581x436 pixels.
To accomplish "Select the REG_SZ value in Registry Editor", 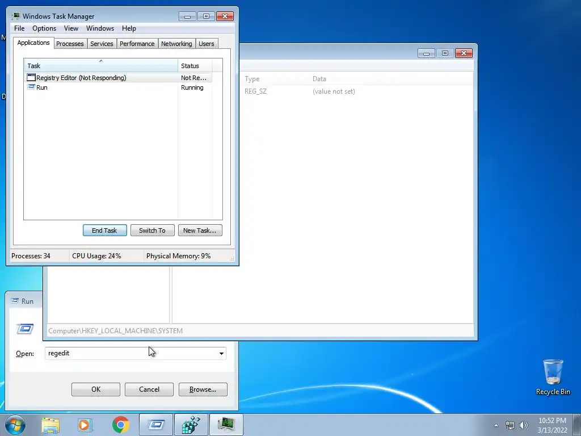I will [255, 91].
